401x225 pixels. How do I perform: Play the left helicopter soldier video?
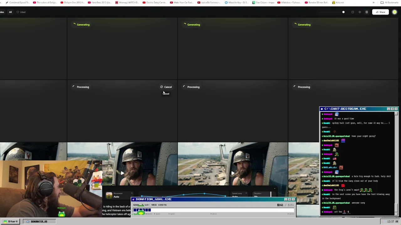pos(122,173)
